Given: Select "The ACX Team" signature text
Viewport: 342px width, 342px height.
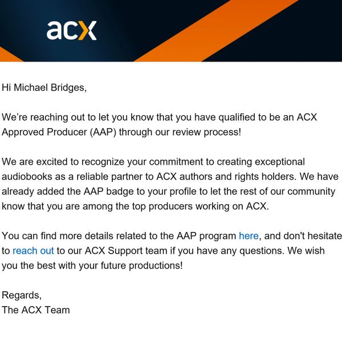Looking at the screenshot, I should (x=36, y=310).
